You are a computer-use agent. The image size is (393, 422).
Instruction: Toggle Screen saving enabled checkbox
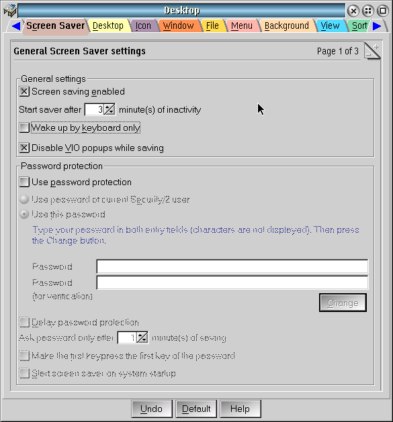tap(24, 91)
